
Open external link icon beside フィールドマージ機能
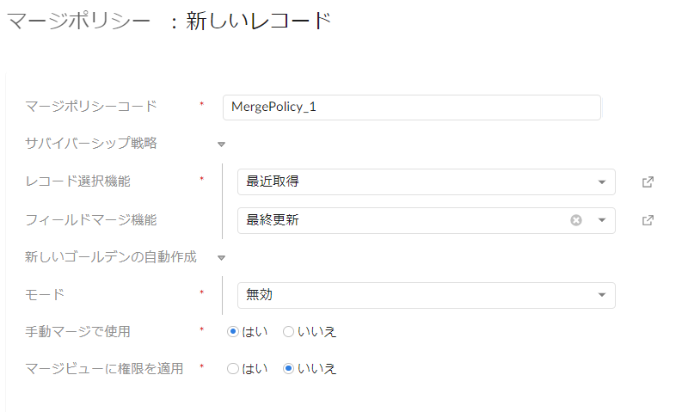click(648, 220)
